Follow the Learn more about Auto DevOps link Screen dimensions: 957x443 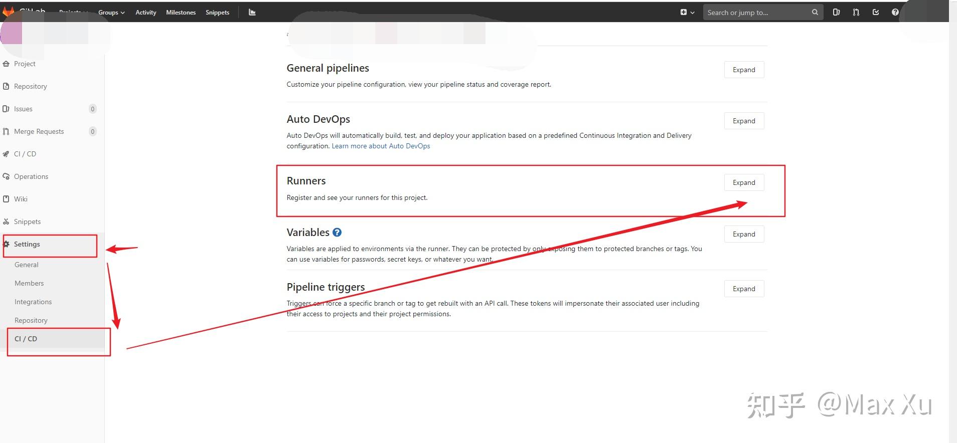(381, 146)
